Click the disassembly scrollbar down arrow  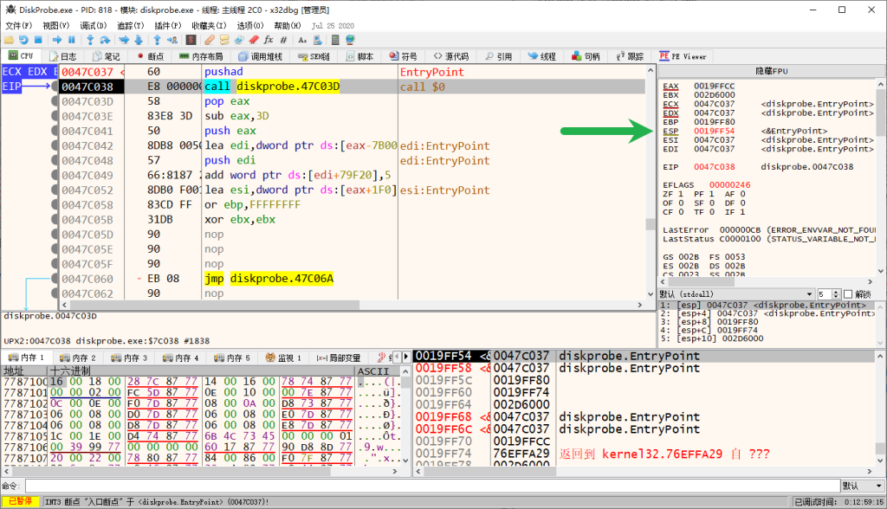(x=651, y=294)
